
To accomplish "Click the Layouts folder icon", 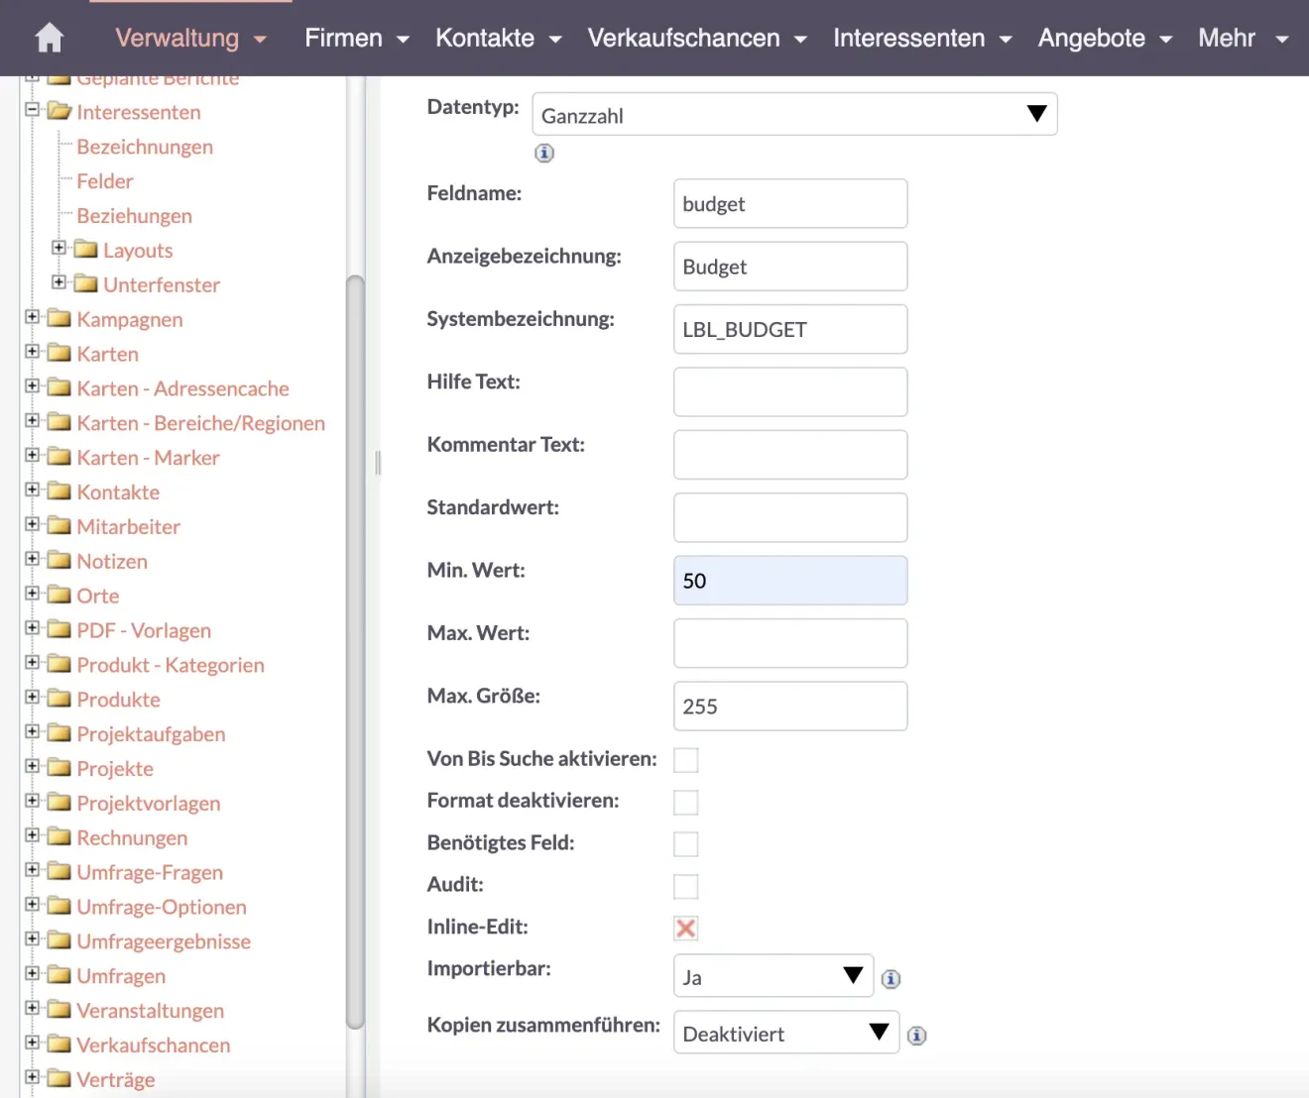I will click(x=86, y=249).
